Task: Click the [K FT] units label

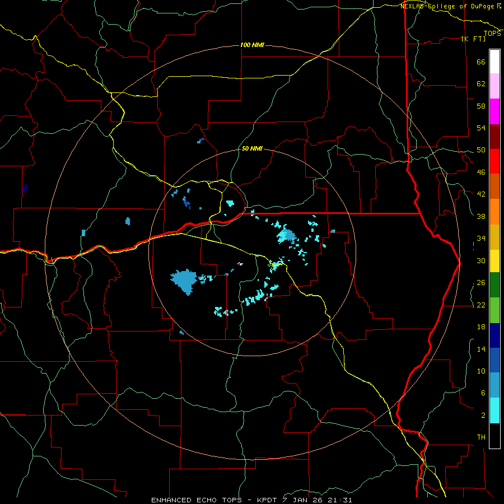Action: point(473,39)
